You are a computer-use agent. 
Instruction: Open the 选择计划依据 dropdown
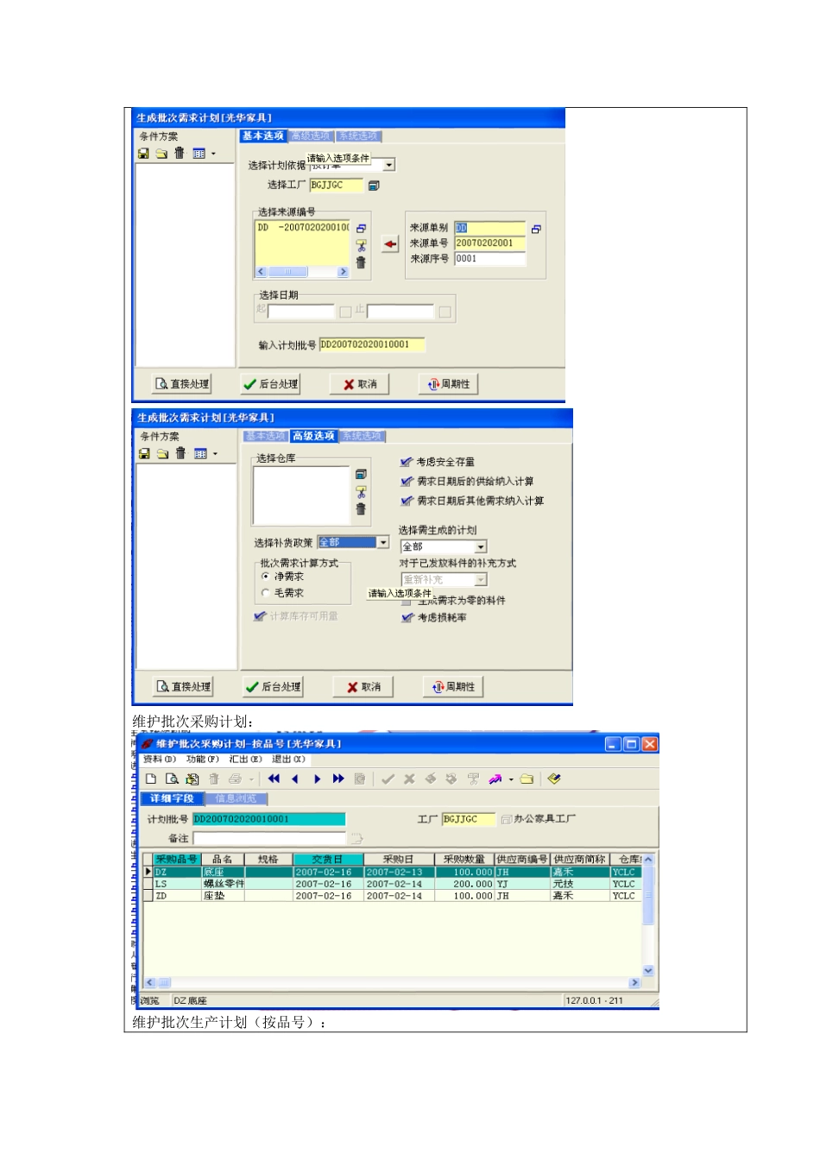(389, 165)
